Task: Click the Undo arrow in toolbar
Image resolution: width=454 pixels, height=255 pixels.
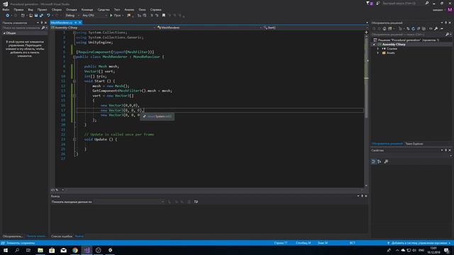Action: click(48, 16)
